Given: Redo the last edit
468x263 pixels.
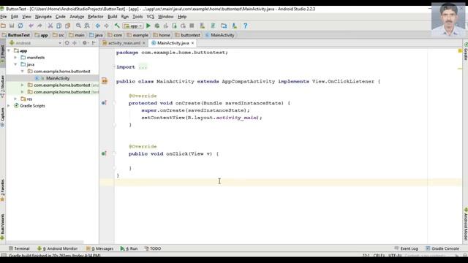Looking at the screenshot, I should (39, 26).
